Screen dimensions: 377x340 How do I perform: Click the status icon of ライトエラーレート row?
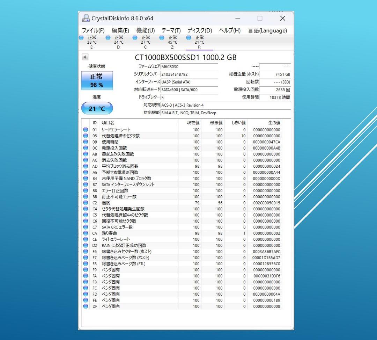point(86,239)
